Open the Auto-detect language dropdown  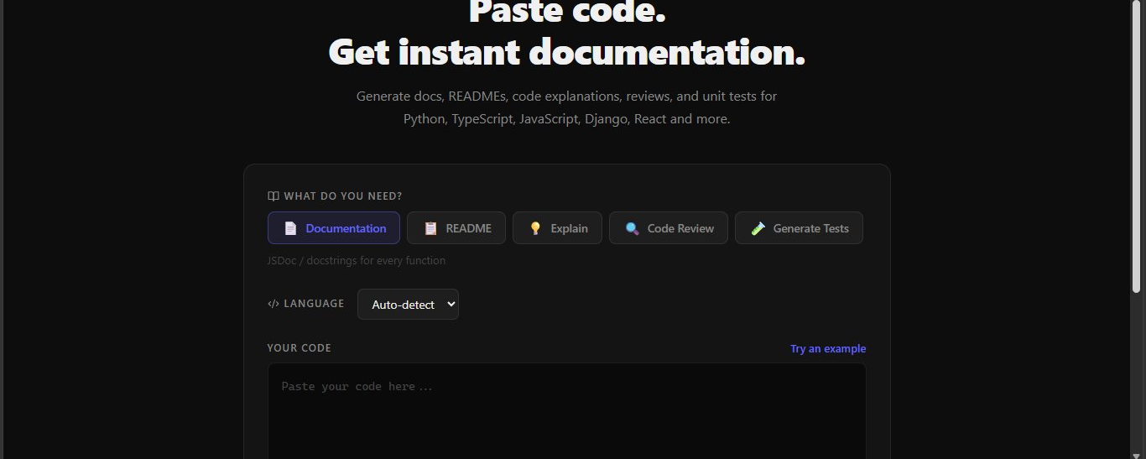click(408, 305)
